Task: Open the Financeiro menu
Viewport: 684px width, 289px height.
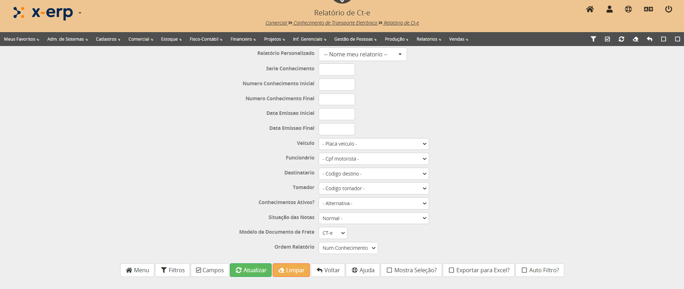Action: (243, 39)
